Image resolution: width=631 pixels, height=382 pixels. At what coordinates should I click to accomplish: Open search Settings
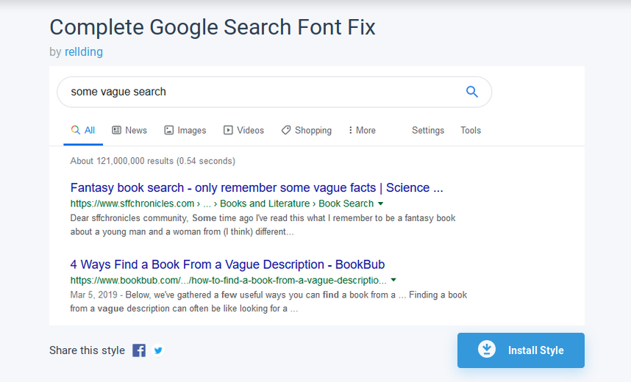coord(428,130)
